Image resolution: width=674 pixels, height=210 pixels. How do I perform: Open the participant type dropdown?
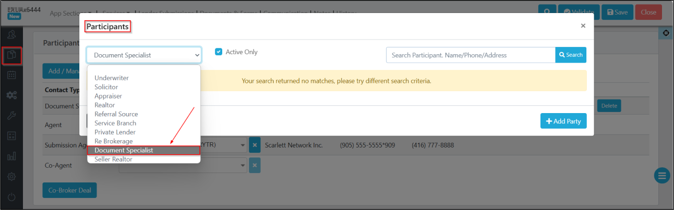pos(144,55)
